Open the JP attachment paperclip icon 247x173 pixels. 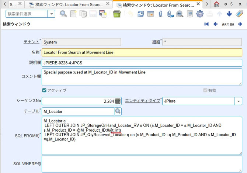(170, 14)
